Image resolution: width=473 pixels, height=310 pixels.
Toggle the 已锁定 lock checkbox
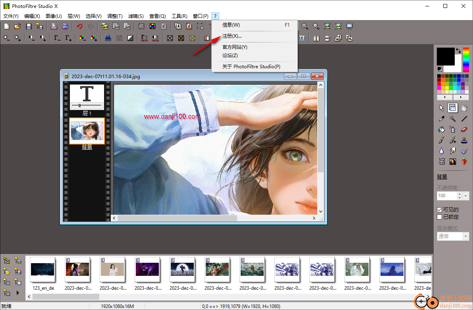[440, 217]
